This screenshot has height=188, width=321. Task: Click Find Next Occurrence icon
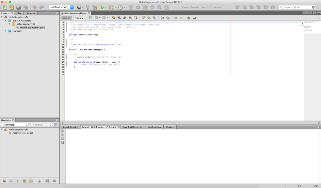(x=125, y=18)
